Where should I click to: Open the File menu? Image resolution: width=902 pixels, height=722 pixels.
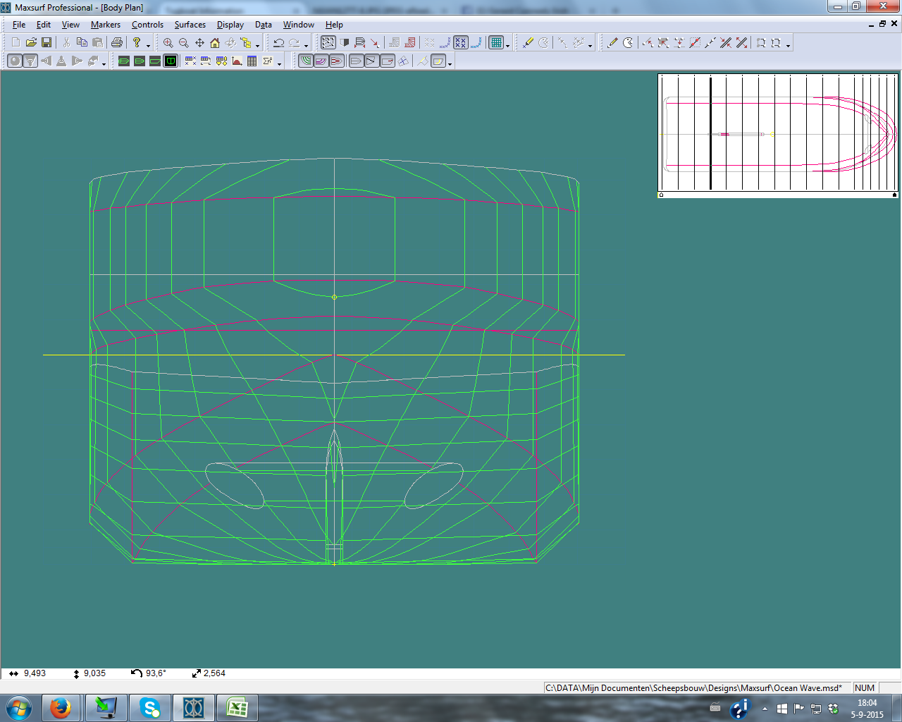pos(19,25)
